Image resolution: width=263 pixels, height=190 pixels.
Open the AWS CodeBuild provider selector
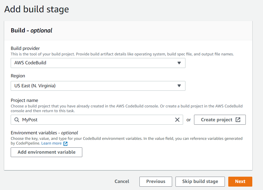pyautogui.click(x=98, y=63)
